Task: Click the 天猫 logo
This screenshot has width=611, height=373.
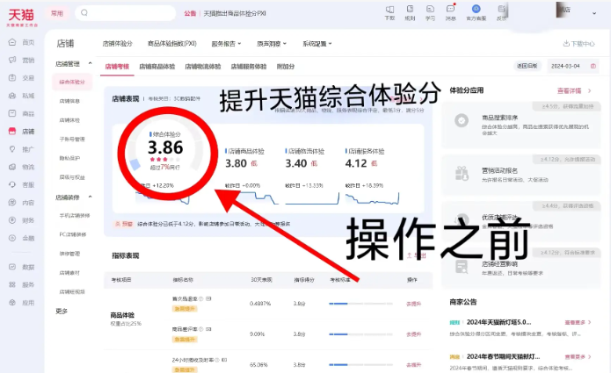Action: click(x=22, y=17)
